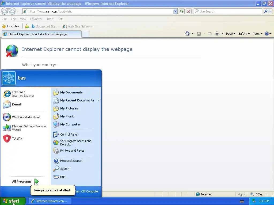
Task: Open My Documents folder
Action: click(x=76, y=92)
